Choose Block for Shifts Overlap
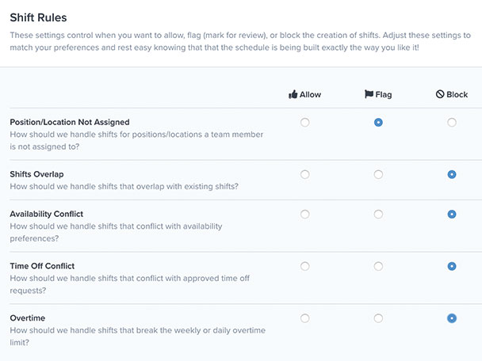Image resolution: width=482 pixels, height=361 pixels. tap(452, 174)
